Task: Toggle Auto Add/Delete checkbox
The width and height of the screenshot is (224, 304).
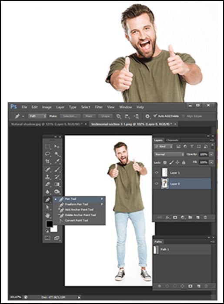Action: 155,116
